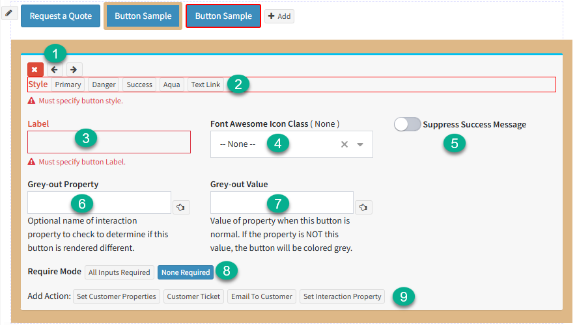Screen dimensions: 577x325
Task: Select the Primary style
Action: coord(68,84)
